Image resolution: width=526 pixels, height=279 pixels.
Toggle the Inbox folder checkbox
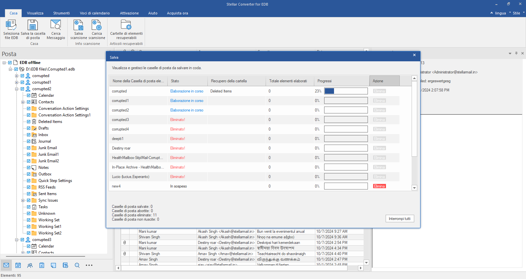click(29, 135)
